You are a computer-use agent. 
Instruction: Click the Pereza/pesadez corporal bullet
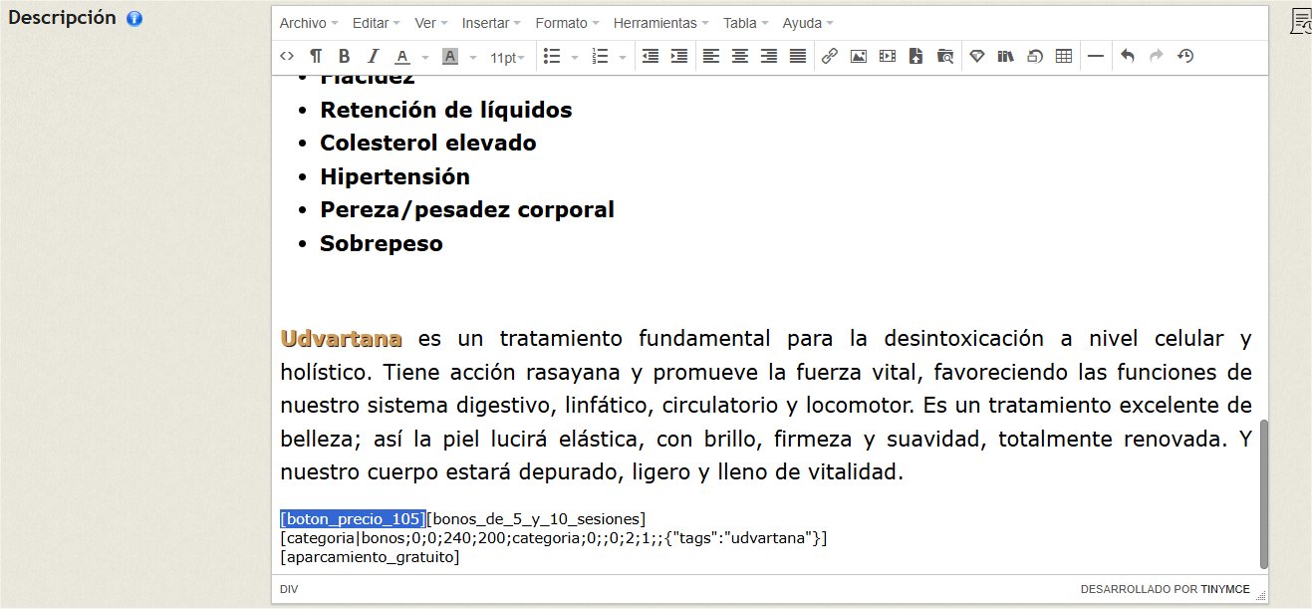[x=467, y=210]
